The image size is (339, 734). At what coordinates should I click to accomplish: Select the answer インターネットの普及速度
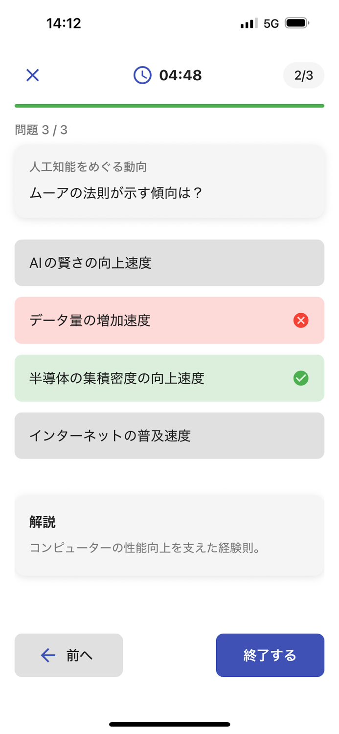169,436
